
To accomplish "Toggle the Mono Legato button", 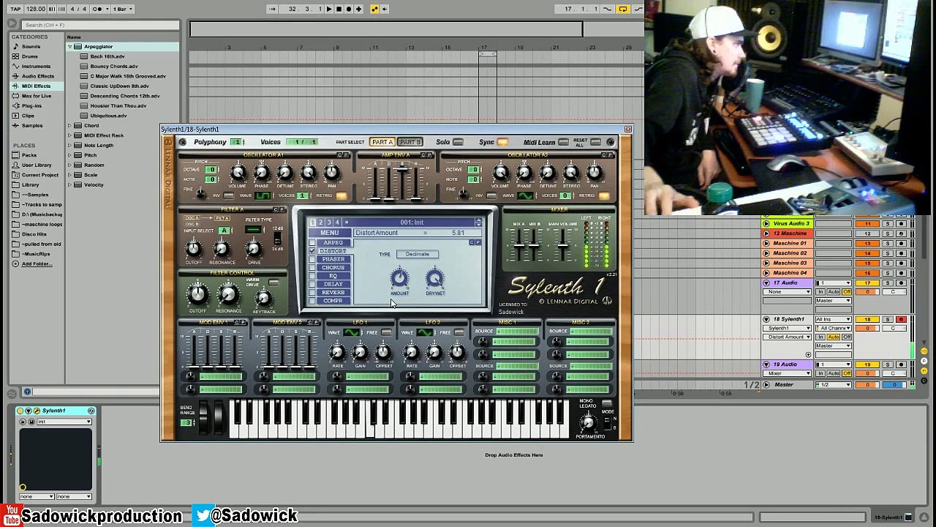I will point(607,403).
